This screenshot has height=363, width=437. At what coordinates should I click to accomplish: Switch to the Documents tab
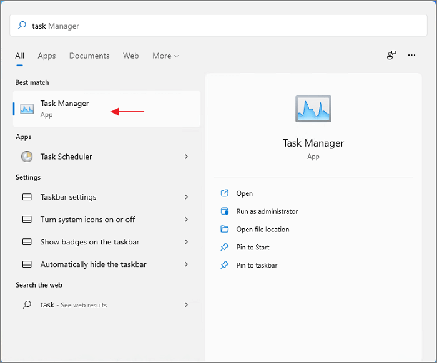point(89,56)
